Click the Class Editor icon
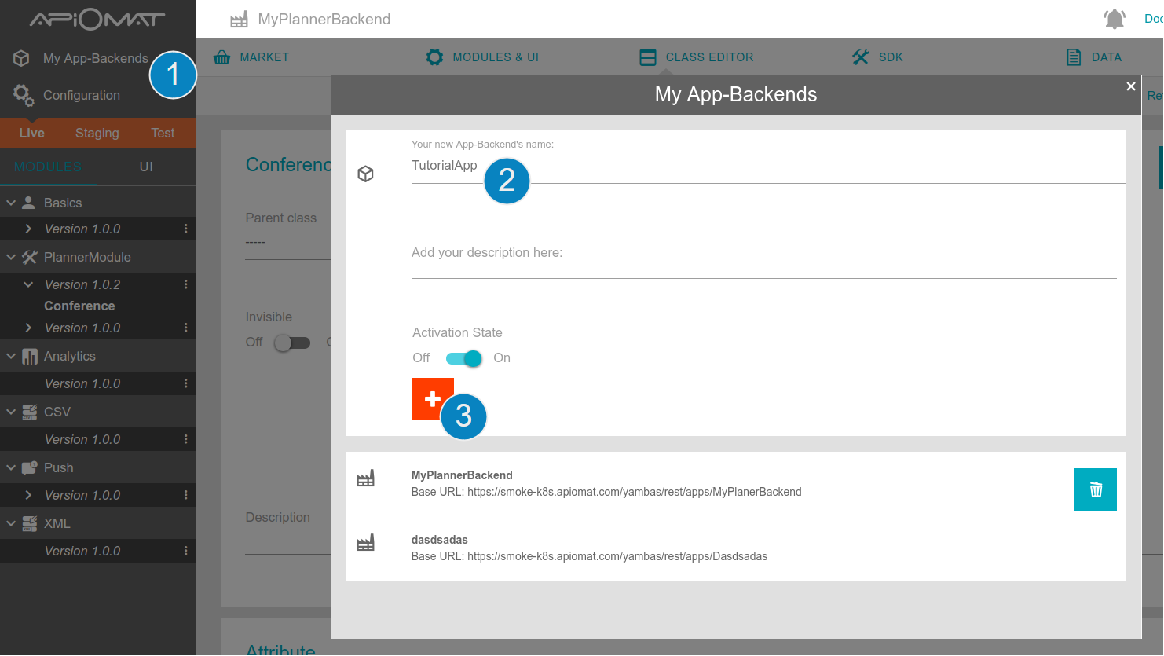Screen dimensions: 1164x656 point(648,57)
